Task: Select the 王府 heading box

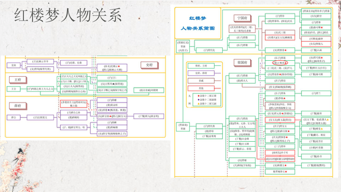Action: coord(17,80)
